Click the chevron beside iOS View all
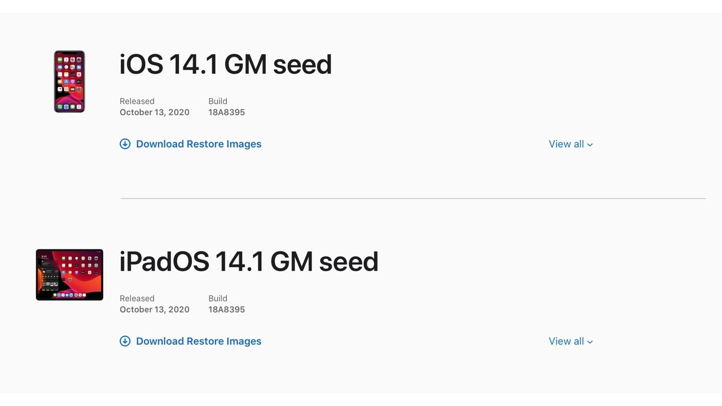 (x=590, y=145)
